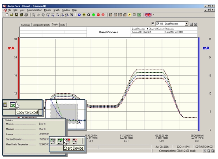Click the UK flag language icon

[x=148, y=15]
